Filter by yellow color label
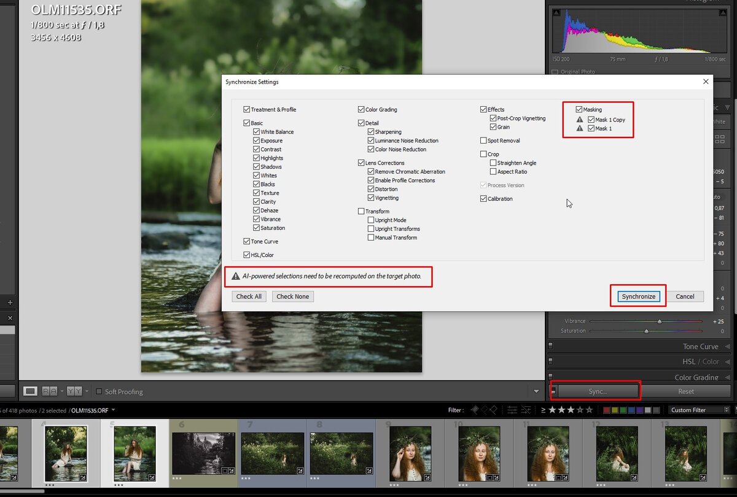Image resolution: width=737 pixels, height=497 pixels. tap(616, 410)
